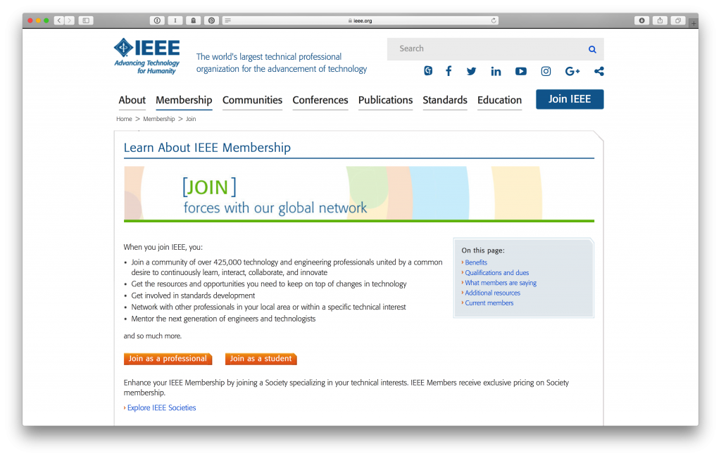Show all tabs overview in Safari
Screen dimensions: 721x458
click(678, 20)
